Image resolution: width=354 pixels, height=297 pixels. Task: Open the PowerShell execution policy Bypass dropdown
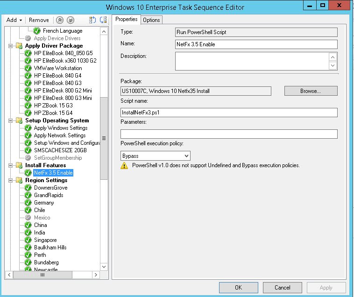tap(156, 156)
